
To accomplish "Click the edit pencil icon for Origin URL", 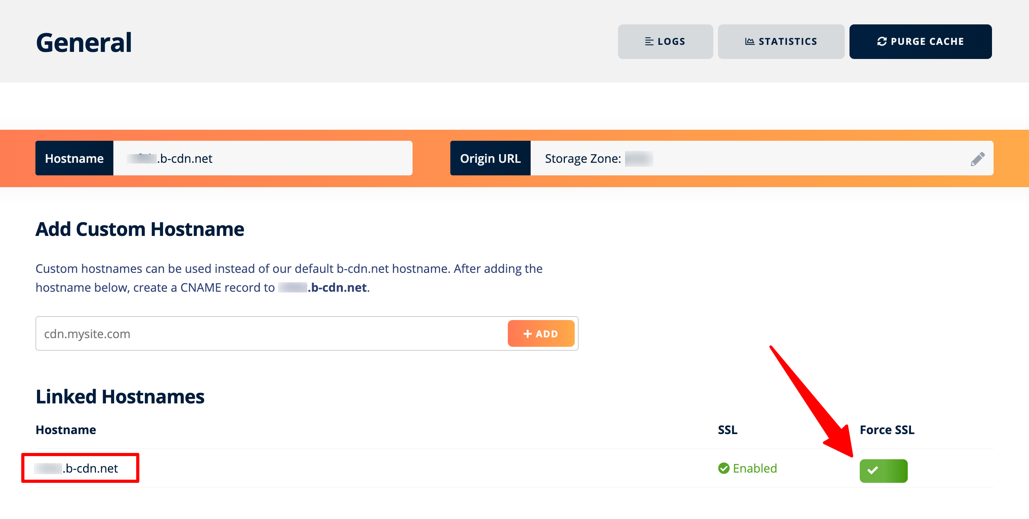I will (978, 158).
